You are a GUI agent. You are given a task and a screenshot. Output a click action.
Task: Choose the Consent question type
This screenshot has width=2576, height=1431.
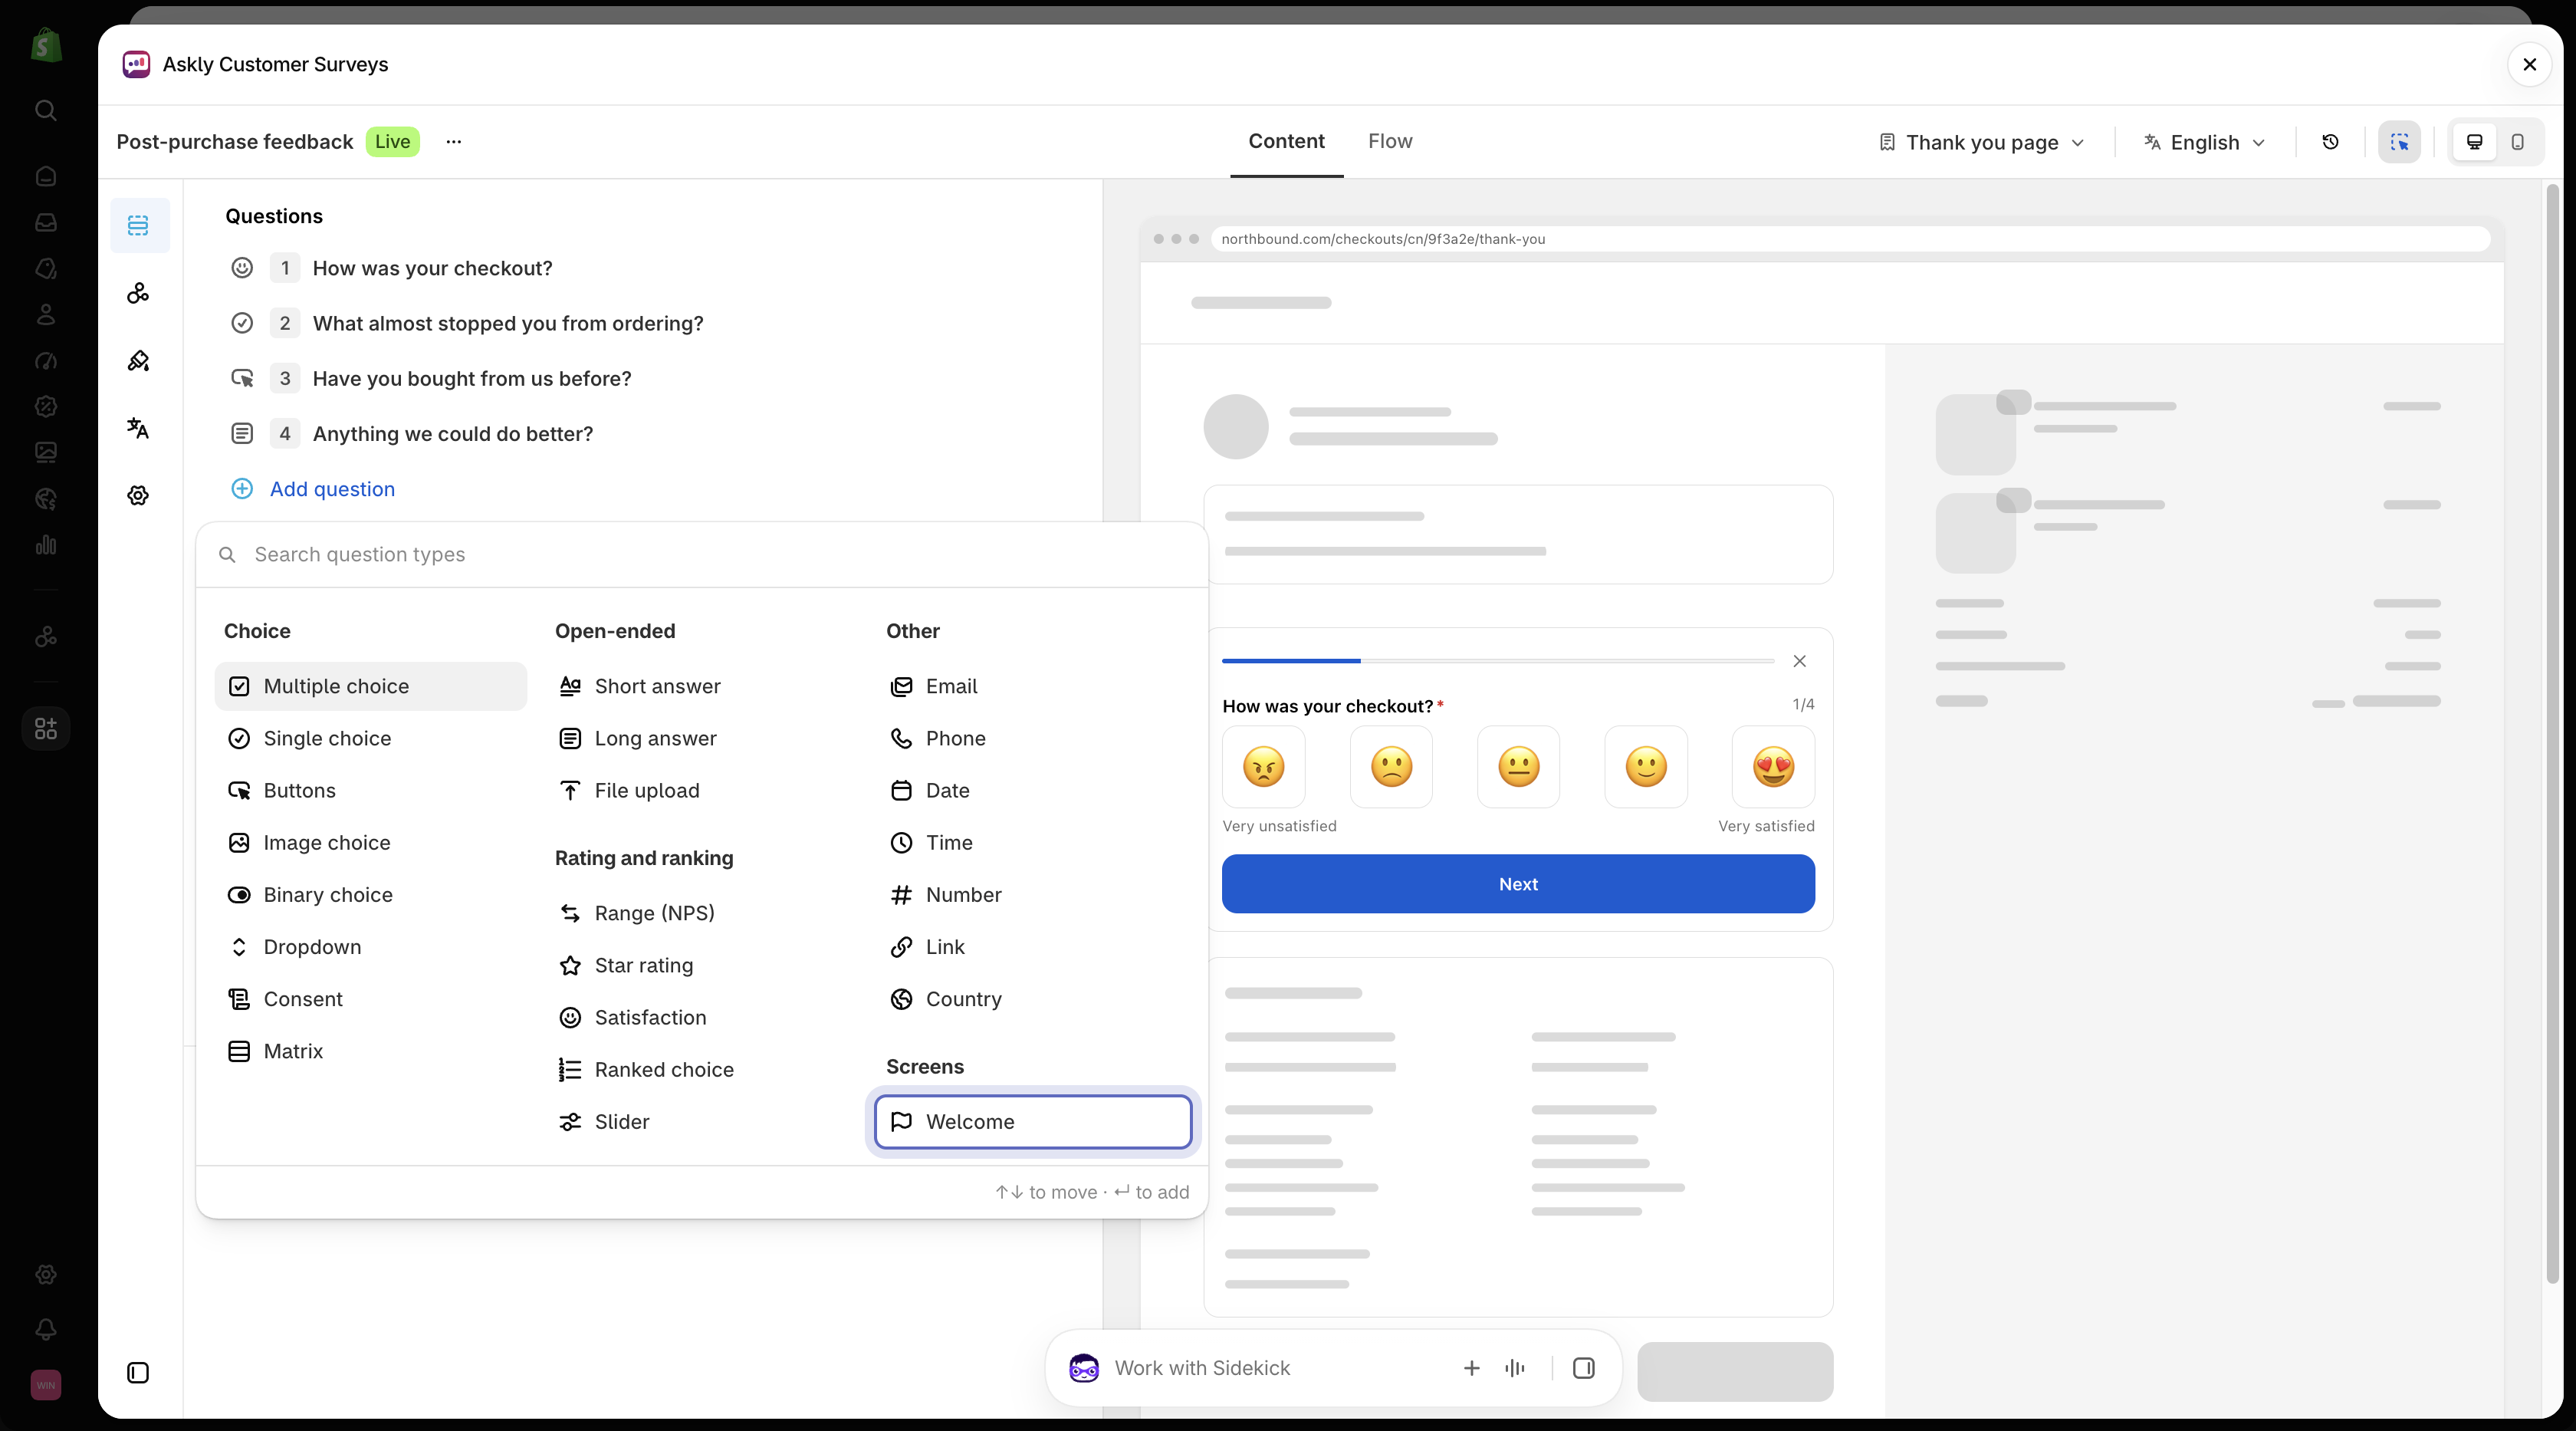click(371, 999)
